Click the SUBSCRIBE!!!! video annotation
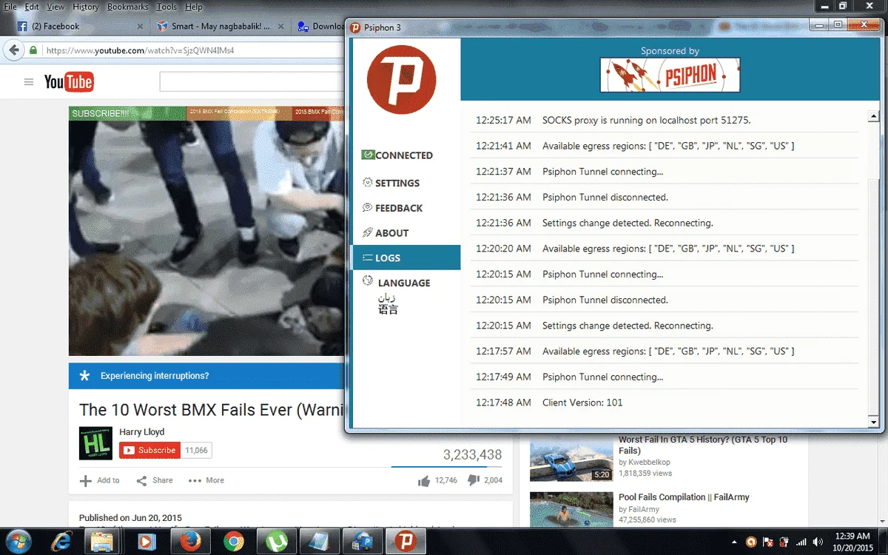The image size is (888, 555). [x=127, y=113]
